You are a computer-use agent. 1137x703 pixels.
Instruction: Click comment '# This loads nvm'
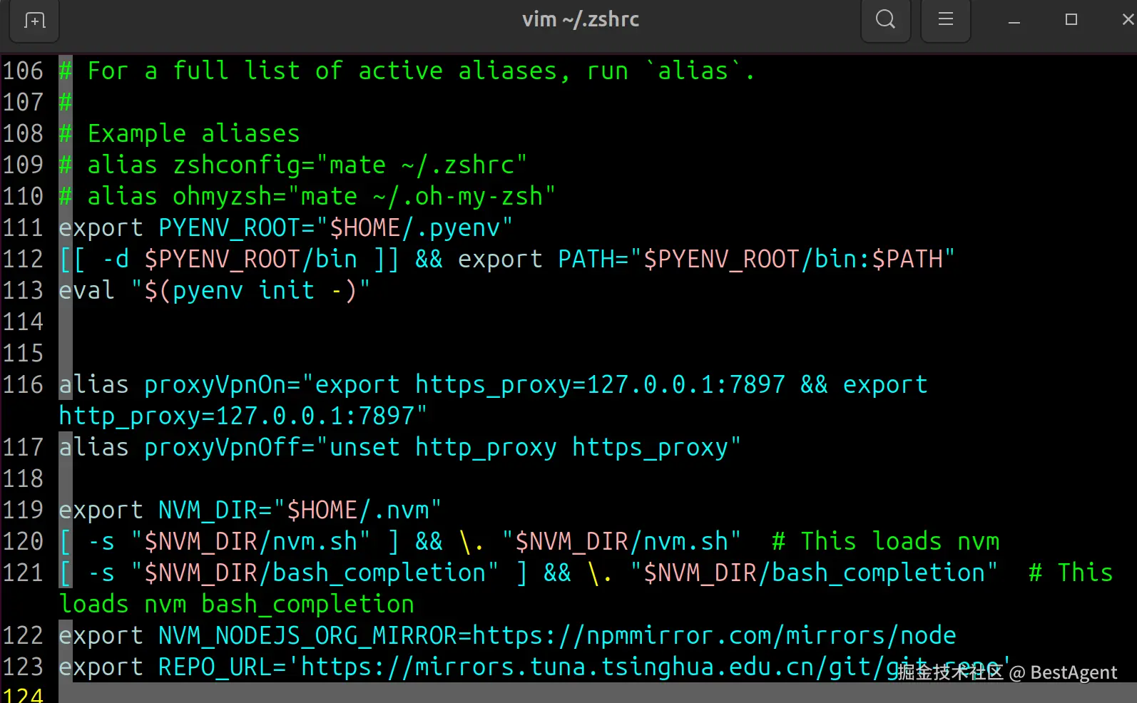click(885, 541)
